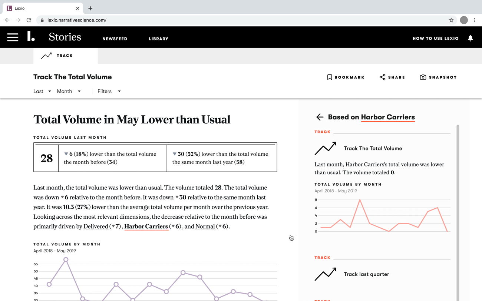Close the Lexio browser tab
Screen dimensions: 482x301
77,8
